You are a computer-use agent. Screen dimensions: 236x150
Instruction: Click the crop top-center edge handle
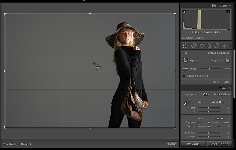pyautogui.click(x=90, y=14)
